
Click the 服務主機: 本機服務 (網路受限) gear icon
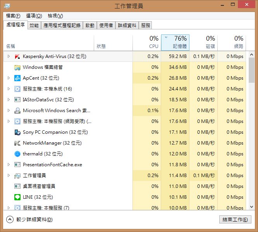(x=17, y=121)
